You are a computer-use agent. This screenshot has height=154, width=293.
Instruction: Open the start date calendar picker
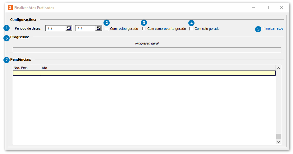[x=69, y=28]
